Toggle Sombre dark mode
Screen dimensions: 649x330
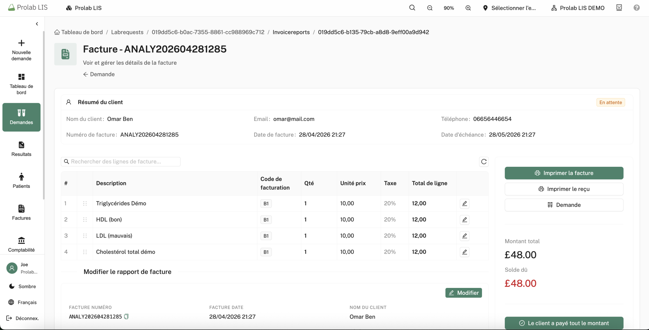tap(22, 286)
